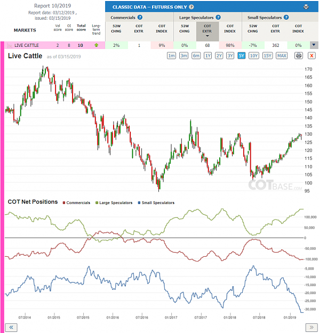This screenshot has height=333, width=319.
Task: Click the blue Small Speculators legend swatch
Action: coord(139,203)
